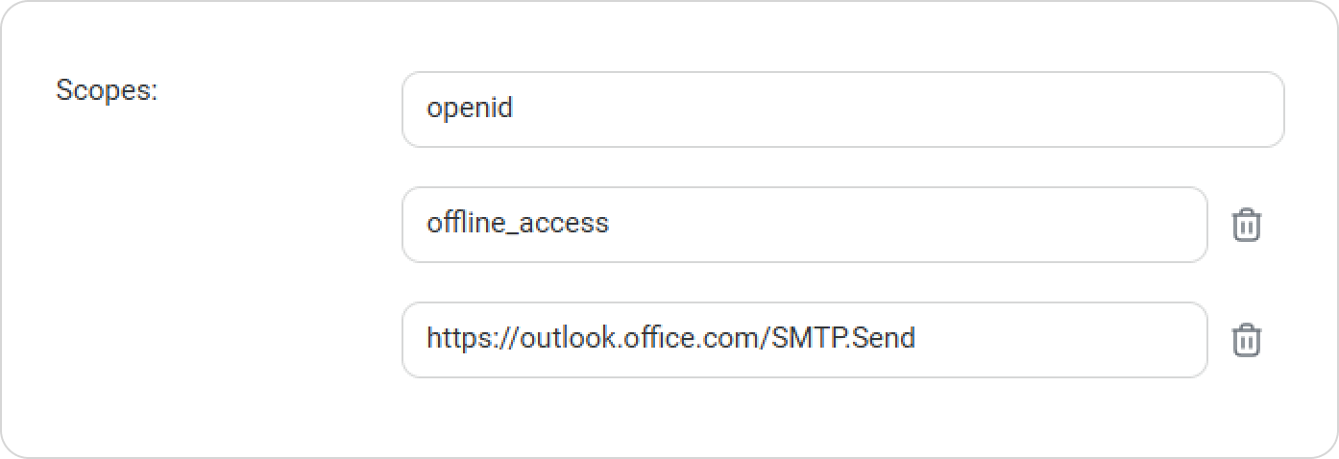Screen dimensions: 1339x459
Task: Remove the SMTP.Send scope via trash icon
Action: pyautogui.click(x=1246, y=340)
